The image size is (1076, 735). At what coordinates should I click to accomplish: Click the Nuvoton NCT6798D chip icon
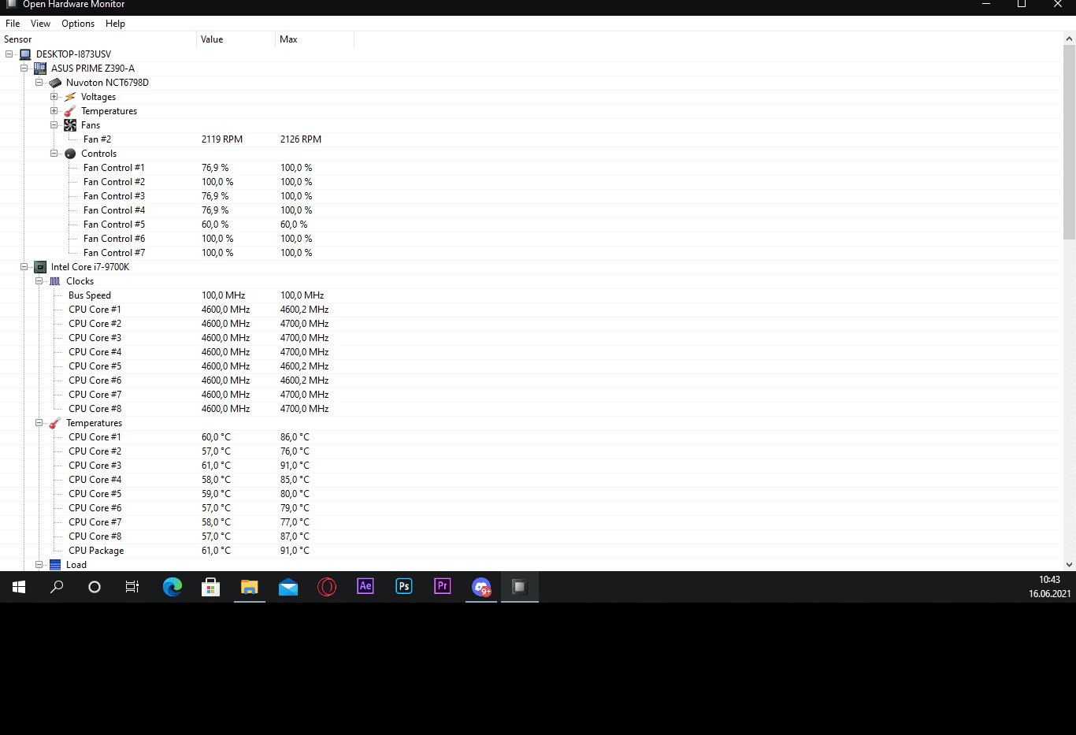click(55, 83)
